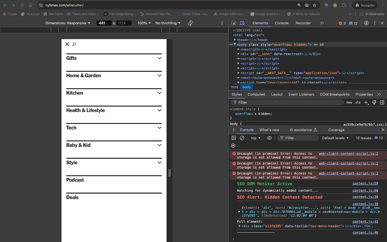This screenshot has height=242, width=387.
Task: Open the Deals navigation link
Action: (73, 198)
